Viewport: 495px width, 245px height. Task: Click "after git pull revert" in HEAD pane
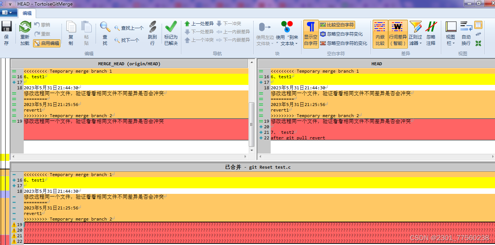pos(298,138)
